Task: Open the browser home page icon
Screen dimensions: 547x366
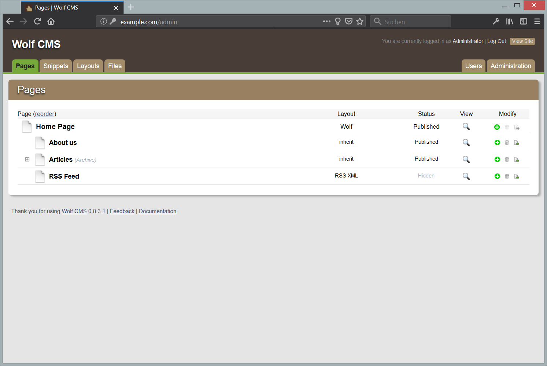Action: (51, 21)
